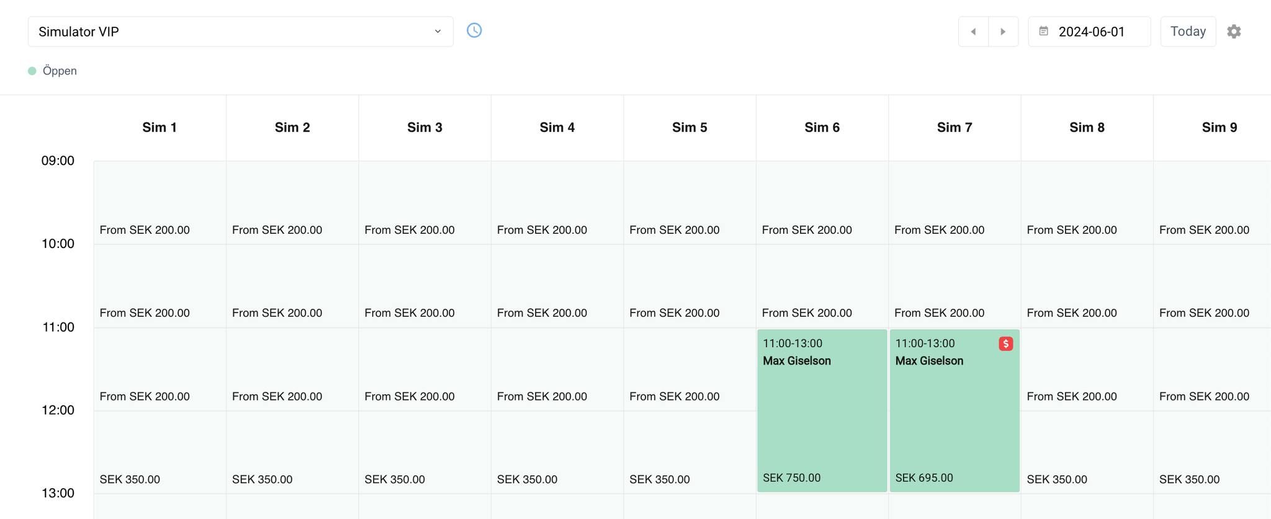Book Sim 3 slot at 12:00 for SEK 350.00

click(x=425, y=452)
